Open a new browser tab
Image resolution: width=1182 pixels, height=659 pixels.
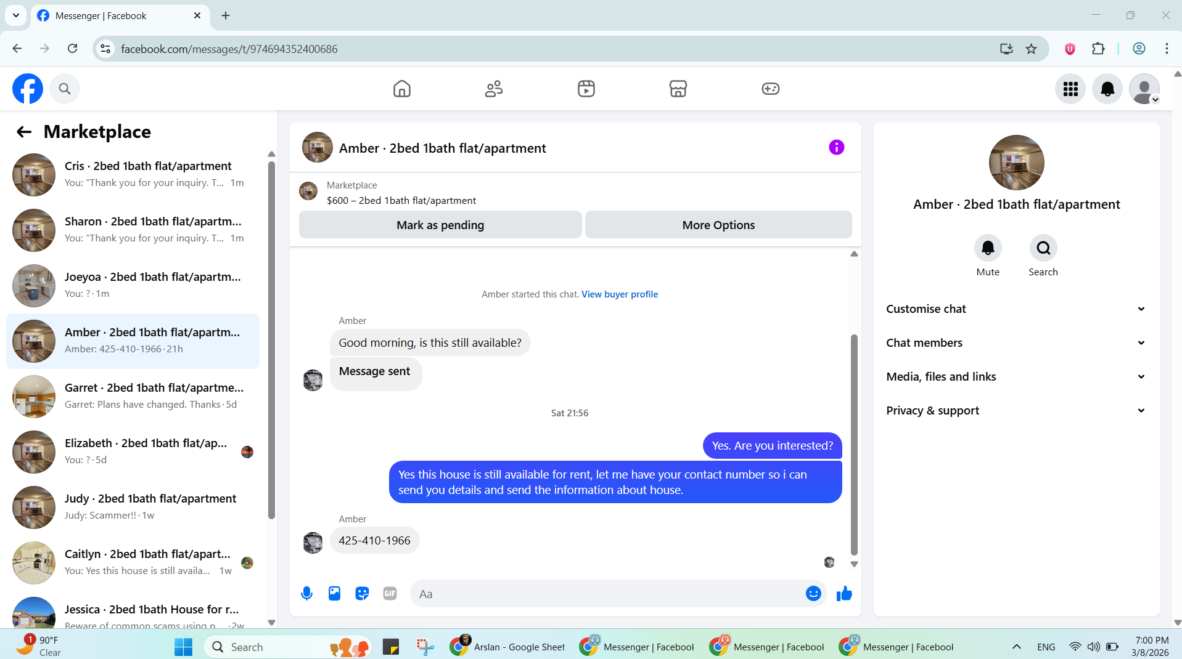tap(226, 15)
